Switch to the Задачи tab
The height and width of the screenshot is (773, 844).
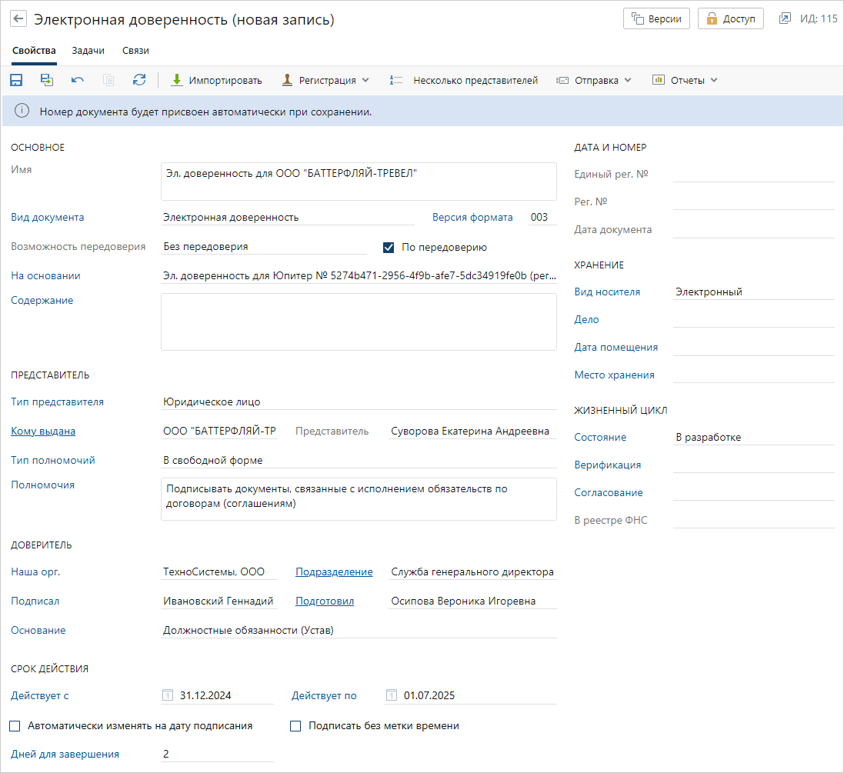pyautogui.click(x=88, y=51)
